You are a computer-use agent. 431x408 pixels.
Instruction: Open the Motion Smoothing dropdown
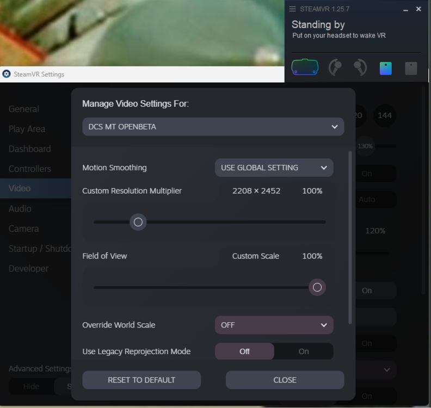pos(274,168)
